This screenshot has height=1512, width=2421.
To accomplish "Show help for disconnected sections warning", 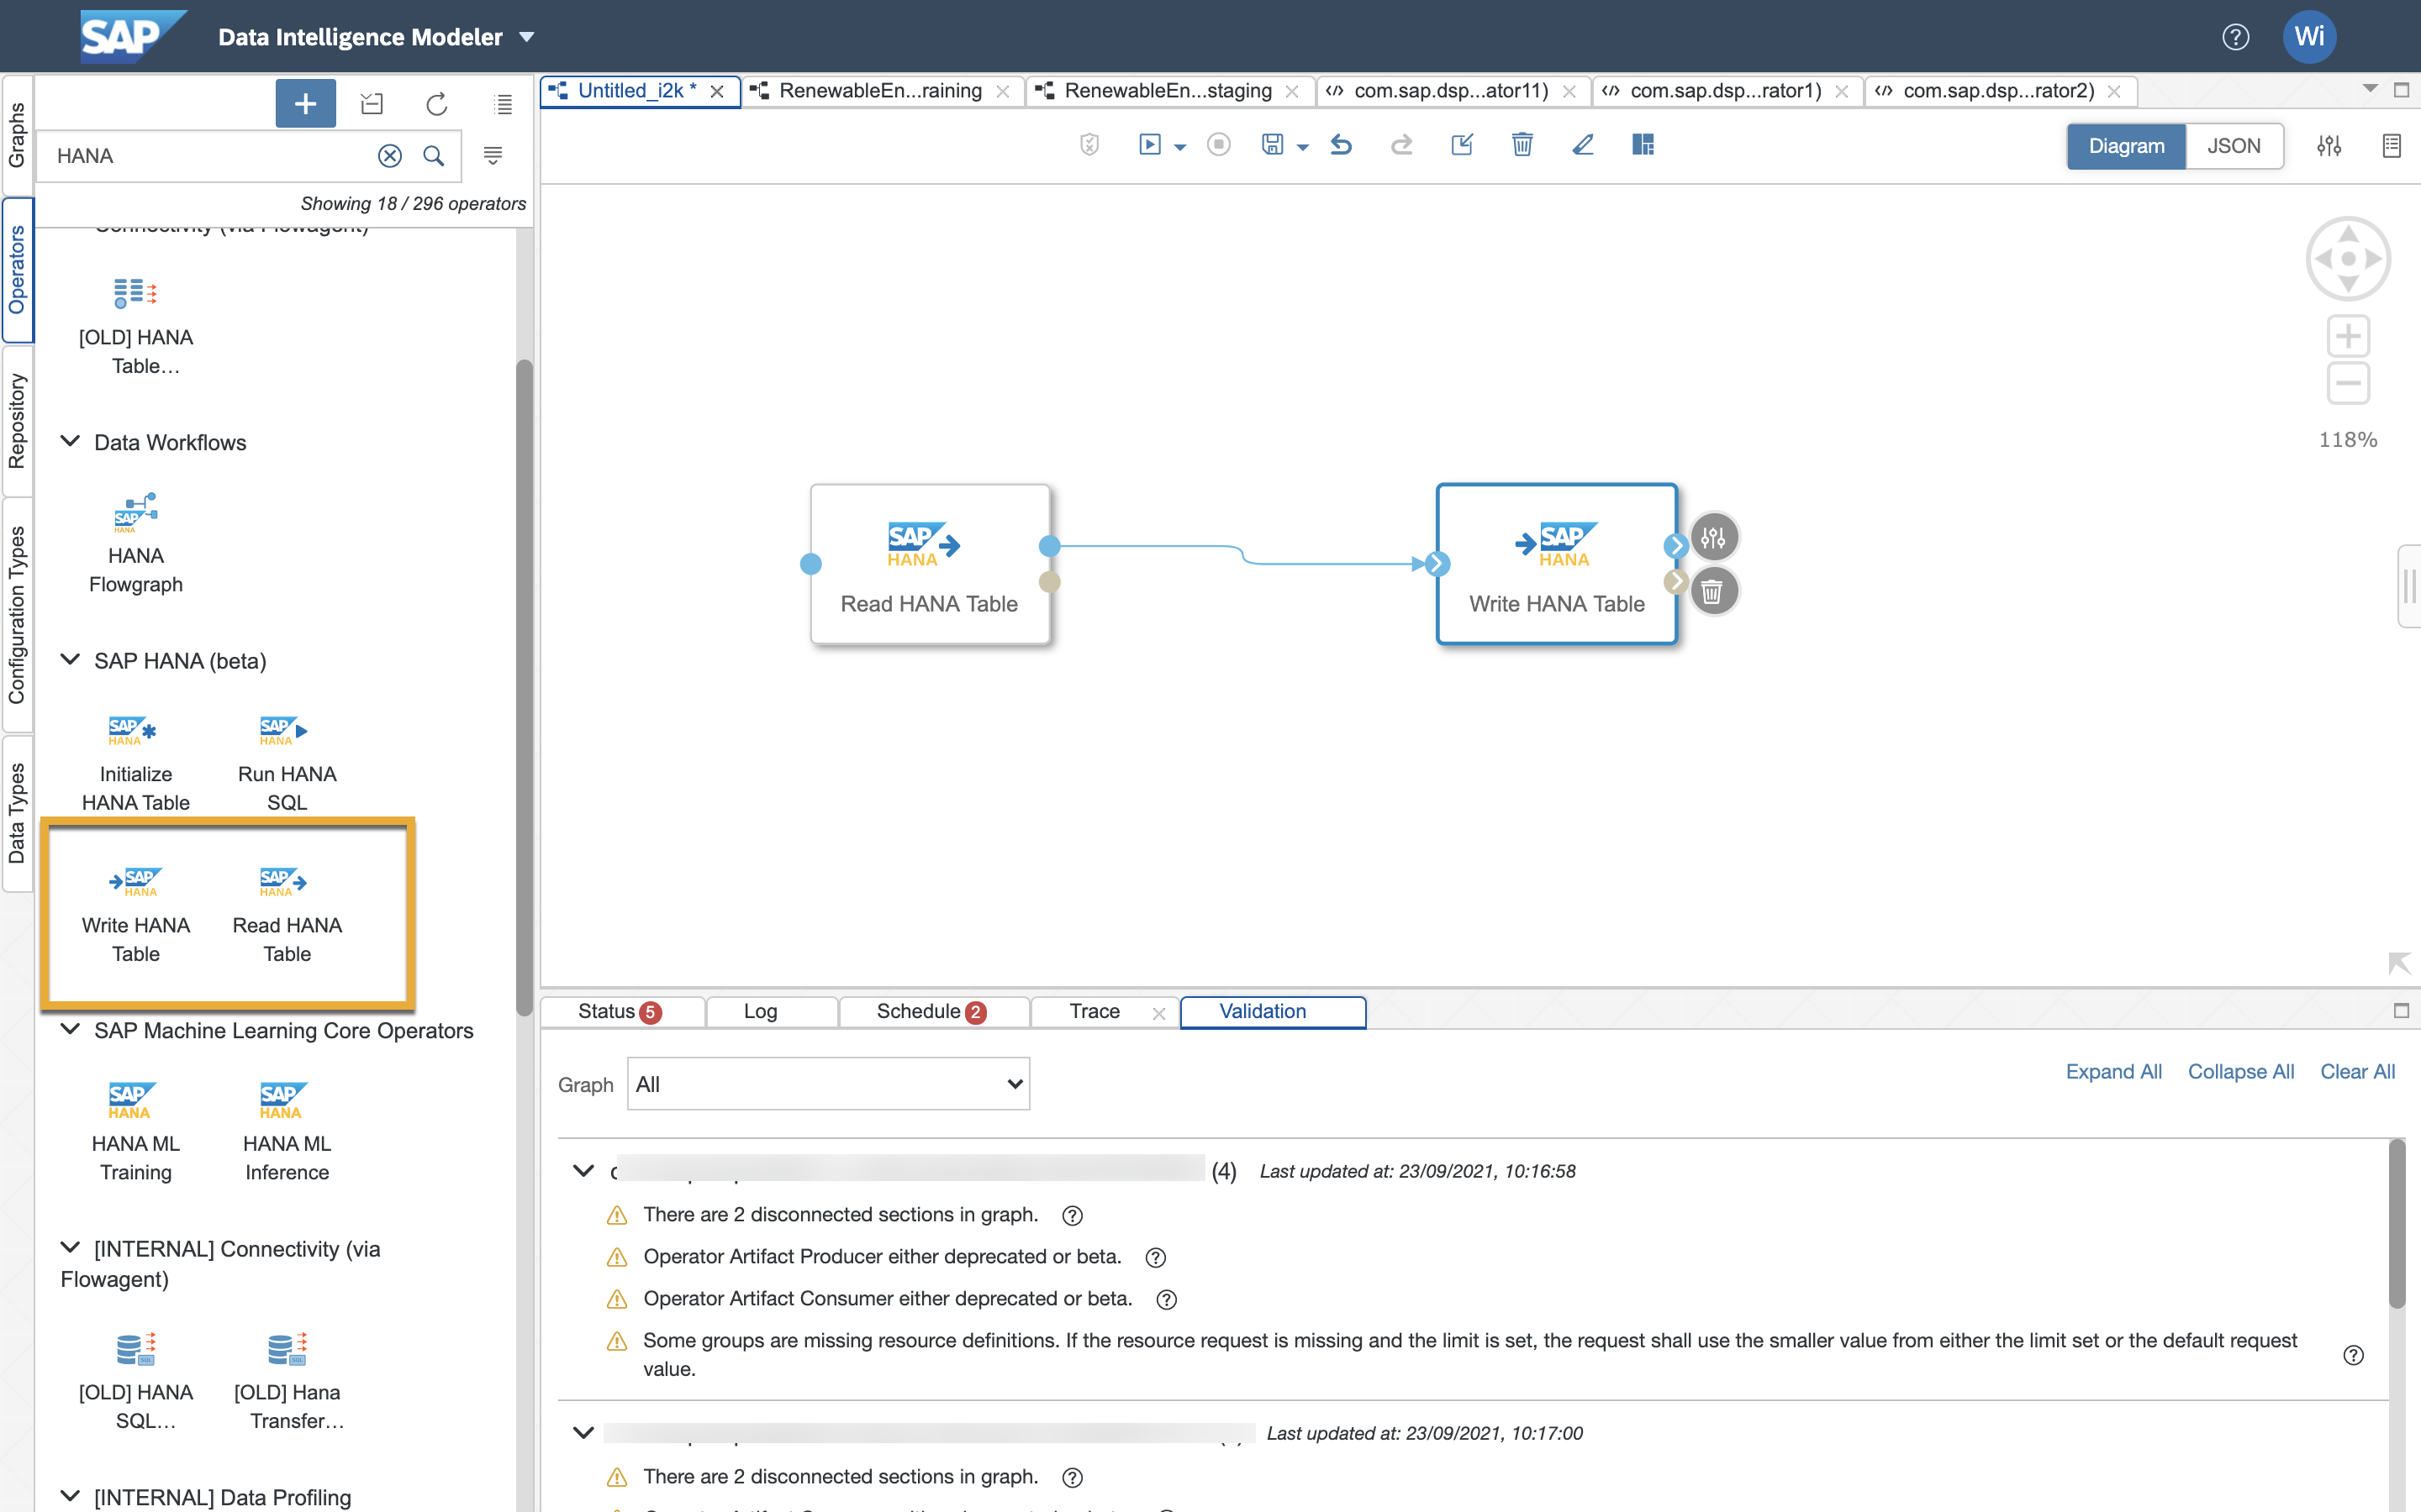I will [x=1072, y=1215].
